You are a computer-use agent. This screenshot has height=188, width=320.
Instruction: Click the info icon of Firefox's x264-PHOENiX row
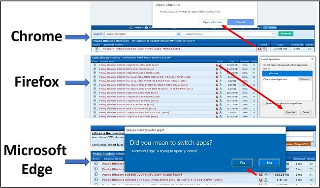point(95,108)
